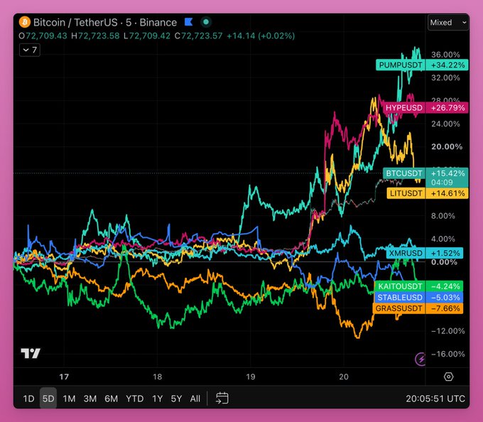Click the closing price C72,723.57 value
This screenshot has height=422, width=483.
tap(198, 36)
